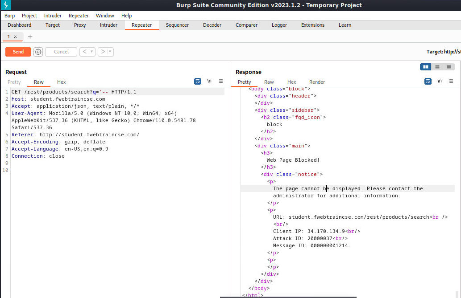Switch to the Target tab
461x298 pixels.
click(52, 25)
